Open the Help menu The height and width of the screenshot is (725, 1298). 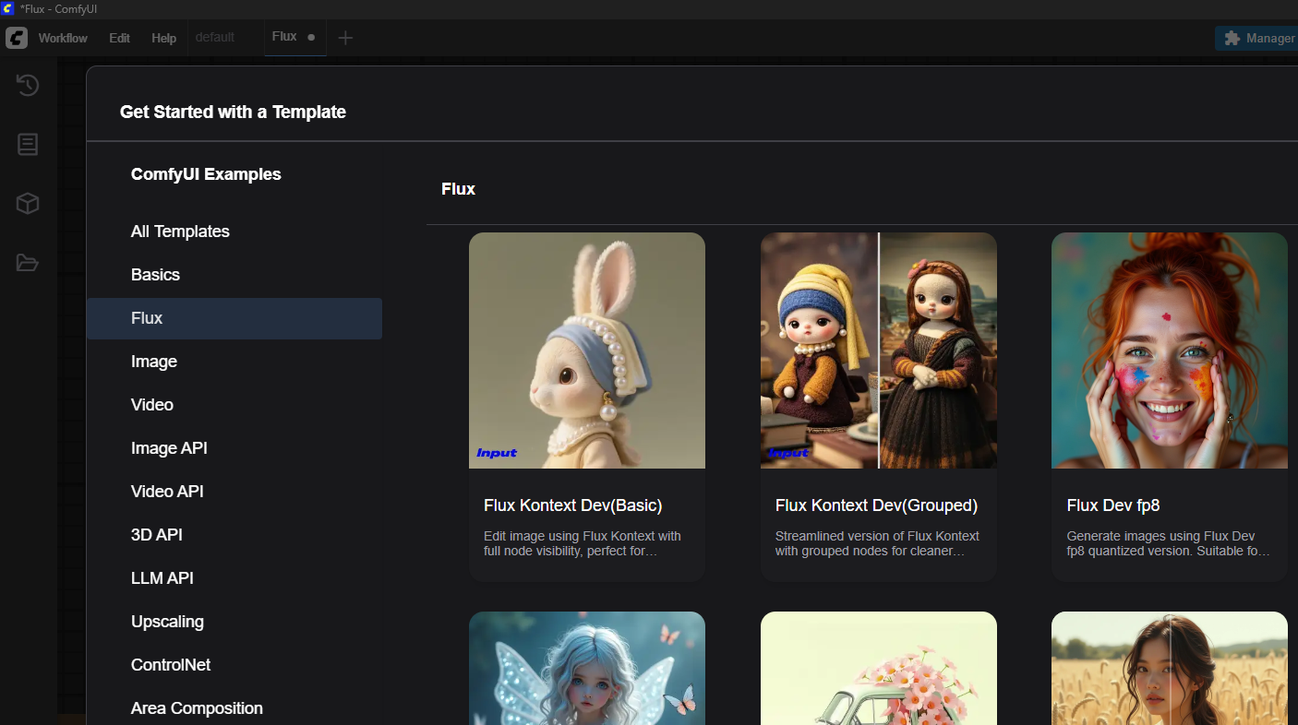163,38
